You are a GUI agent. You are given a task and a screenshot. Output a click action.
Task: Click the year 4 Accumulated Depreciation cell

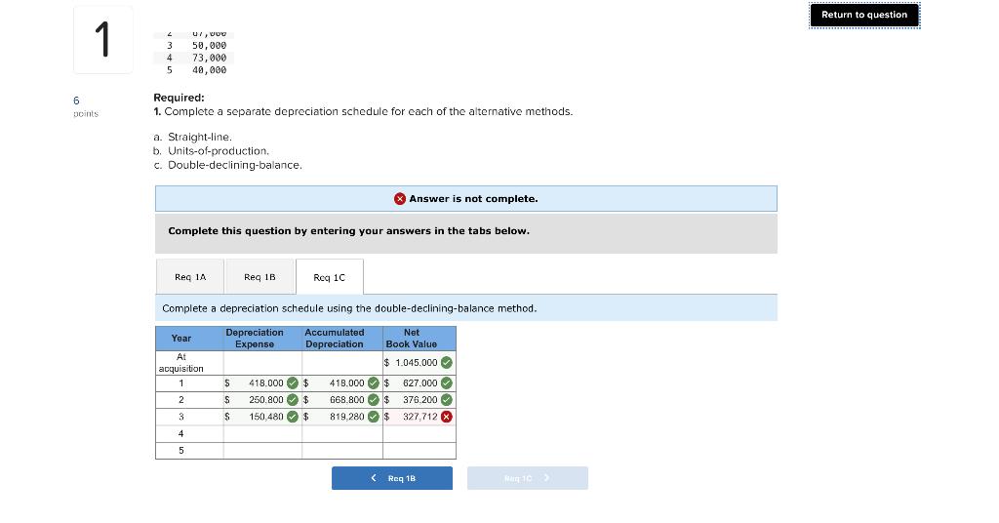(x=342, y=434)
